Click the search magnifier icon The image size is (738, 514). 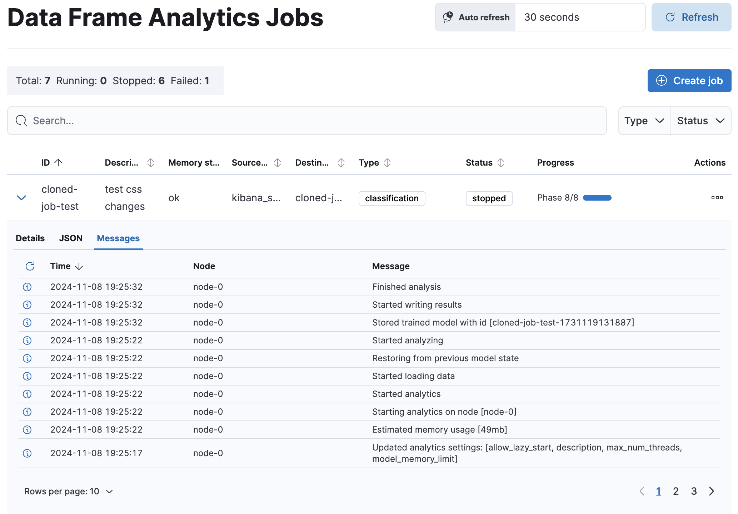pos(21,121)
